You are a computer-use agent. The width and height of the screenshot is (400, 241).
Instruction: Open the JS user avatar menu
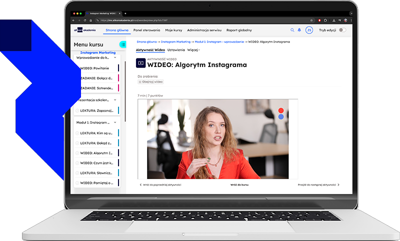click(309, 30)
